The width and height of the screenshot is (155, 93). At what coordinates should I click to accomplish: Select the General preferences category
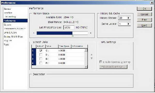(7, 9)
